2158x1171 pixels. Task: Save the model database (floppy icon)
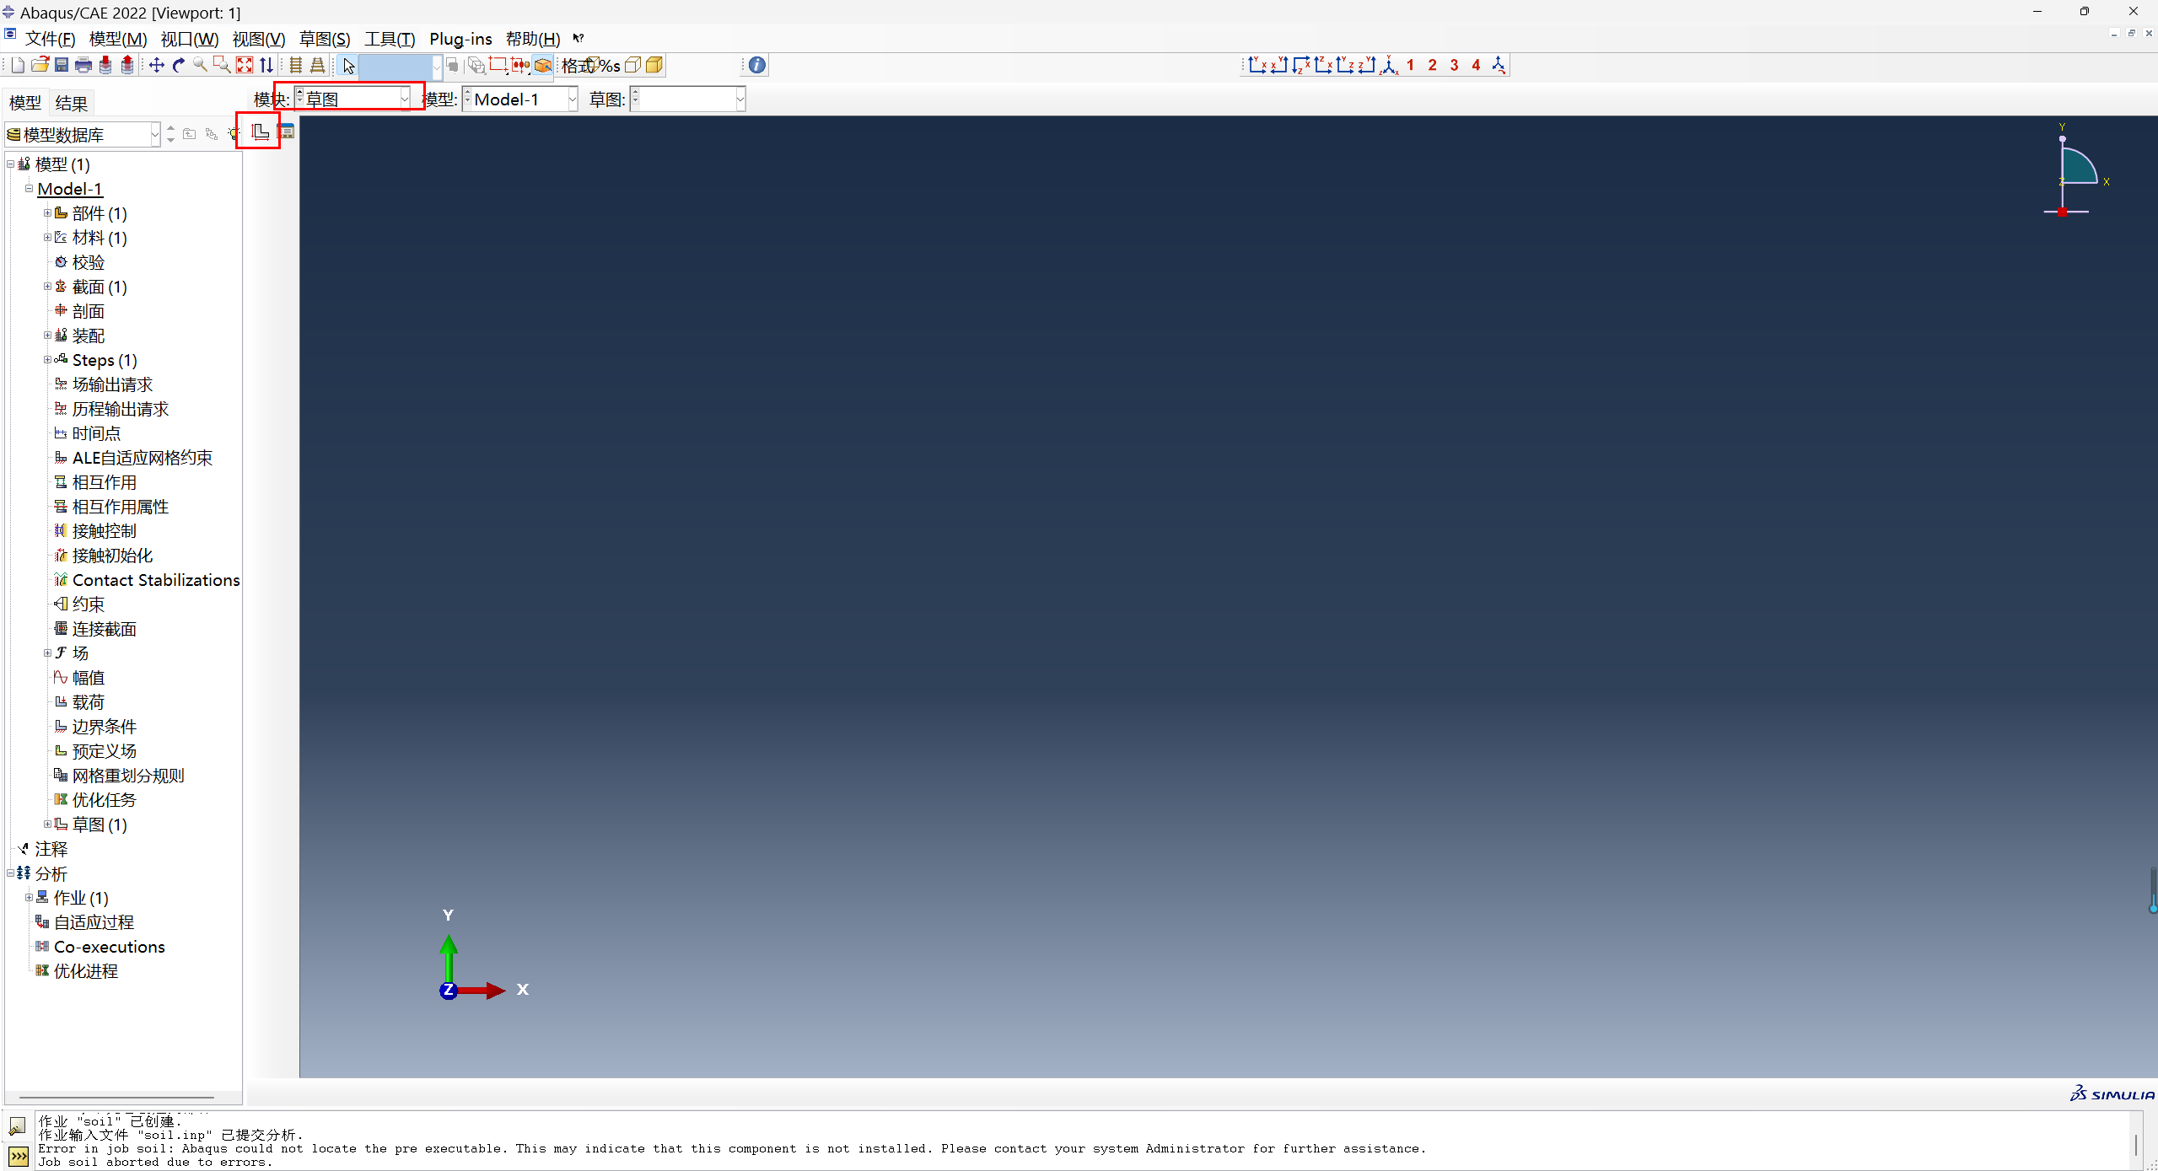pos(62,65)
